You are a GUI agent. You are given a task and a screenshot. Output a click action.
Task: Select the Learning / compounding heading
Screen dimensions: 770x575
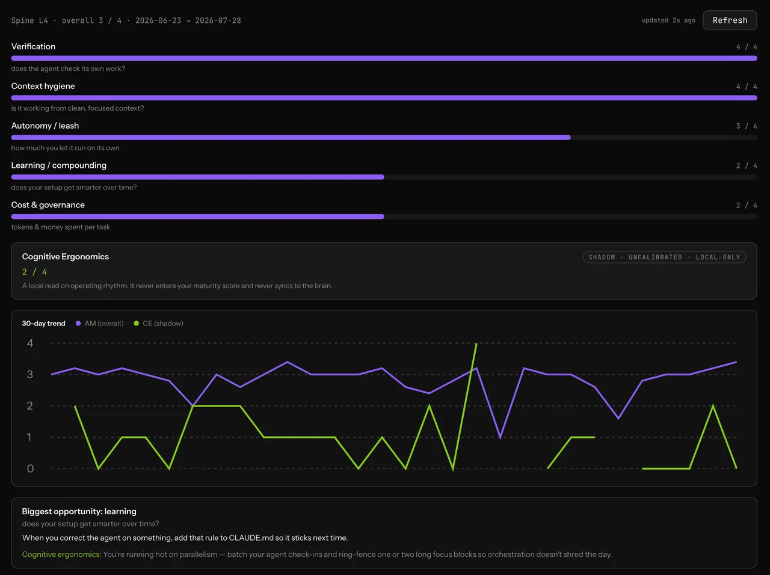(59, 165)
